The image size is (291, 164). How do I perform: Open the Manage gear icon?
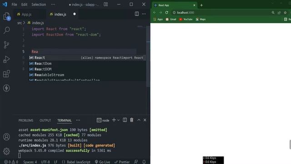(6, 151)
